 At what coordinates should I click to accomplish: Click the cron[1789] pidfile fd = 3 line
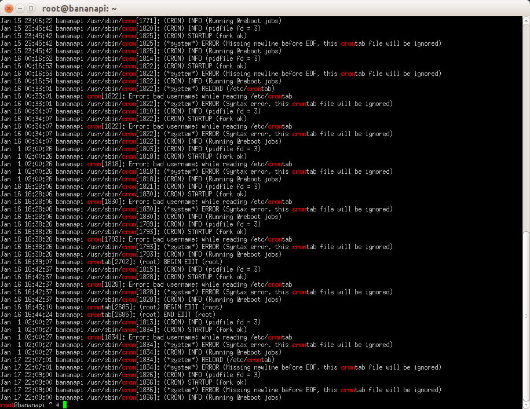pos(130,224)
